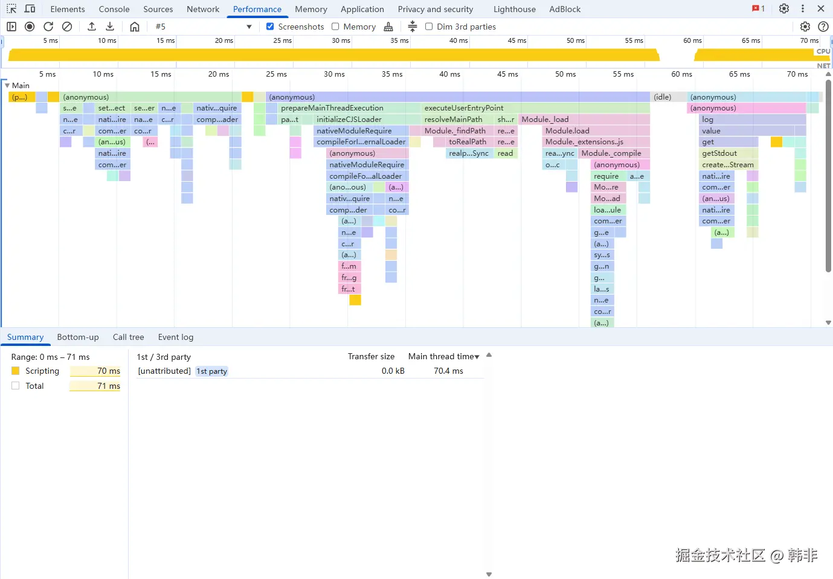Viewport: 833px width, 579px height.
Task: Open the DevTools three-dot menu
Action: pyautogui.click(x=803, y=8)
